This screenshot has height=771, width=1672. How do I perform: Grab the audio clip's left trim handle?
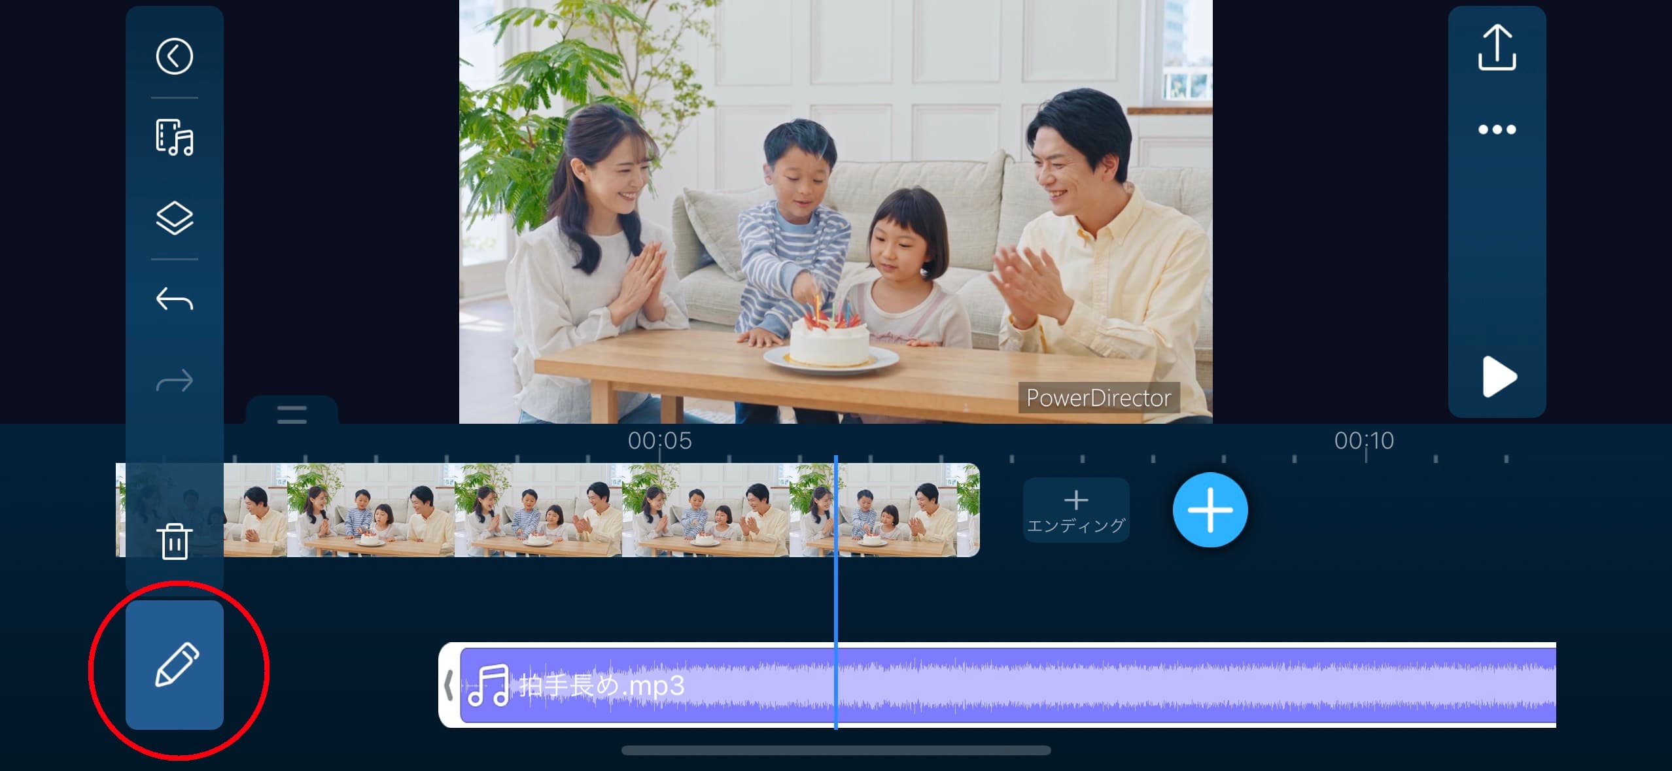[449, 685]
